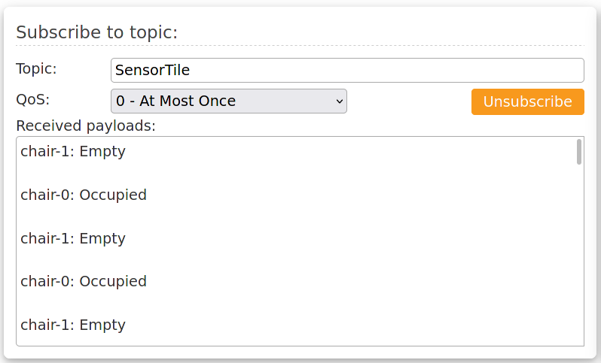Image resolution: width=601 pixels, height=363 pixels.
Task: Click the "Subscribe to topic:" heading
Action: 96,32
